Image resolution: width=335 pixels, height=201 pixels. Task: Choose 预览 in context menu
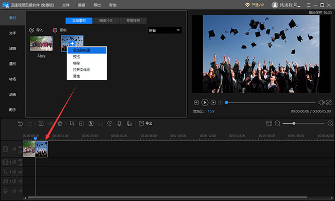click(x=87, y=57)
